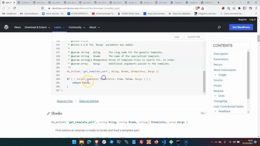Go to Feedback in Contents
The width and height of the screenshot is (260, 146).
(x=224, y=111)
